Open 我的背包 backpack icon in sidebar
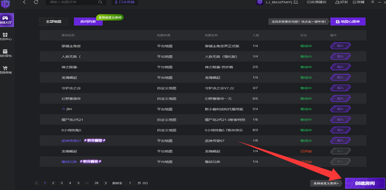The image size is (386, 190). pos(5,52)
